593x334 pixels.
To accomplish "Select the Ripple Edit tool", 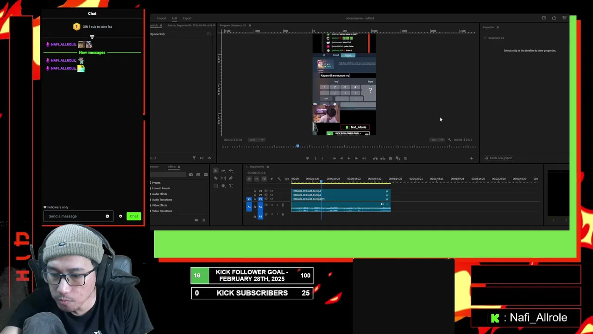I will point(231,171).
